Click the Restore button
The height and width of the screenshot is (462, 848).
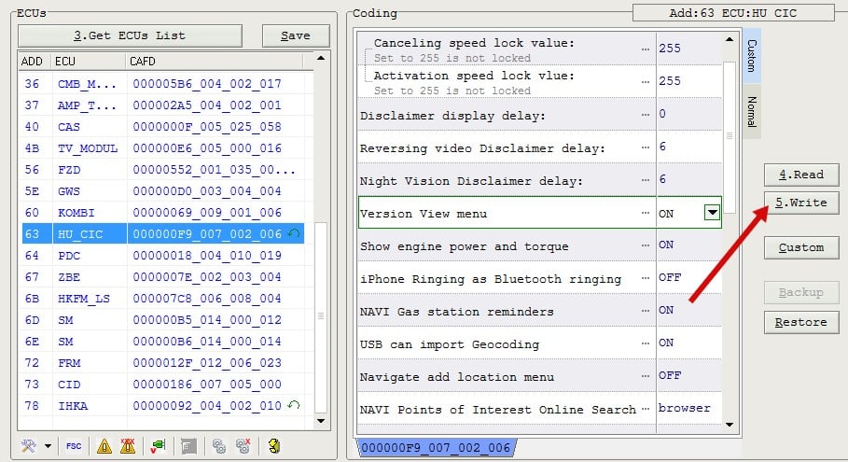801,322
